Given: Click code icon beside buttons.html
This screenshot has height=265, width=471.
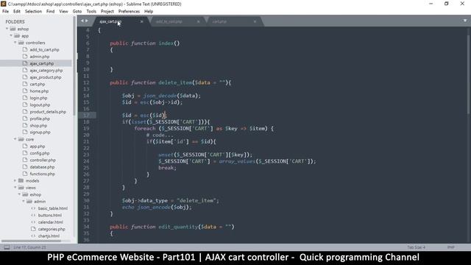Looking at the screenshot, I should coord(33,215).
